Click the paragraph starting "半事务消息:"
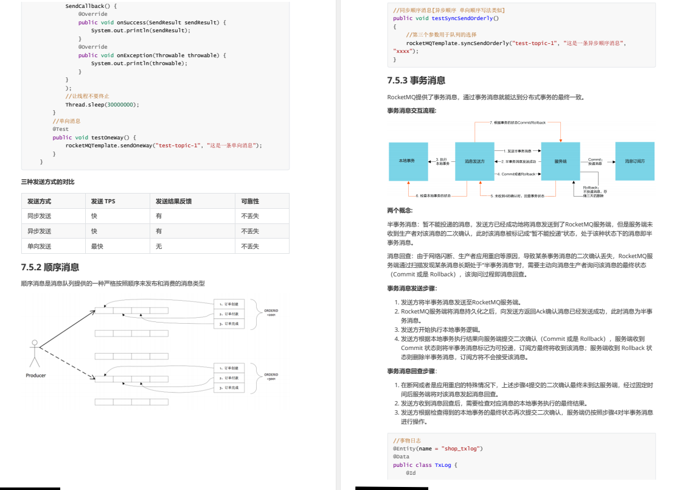 [x=520, y=234]
